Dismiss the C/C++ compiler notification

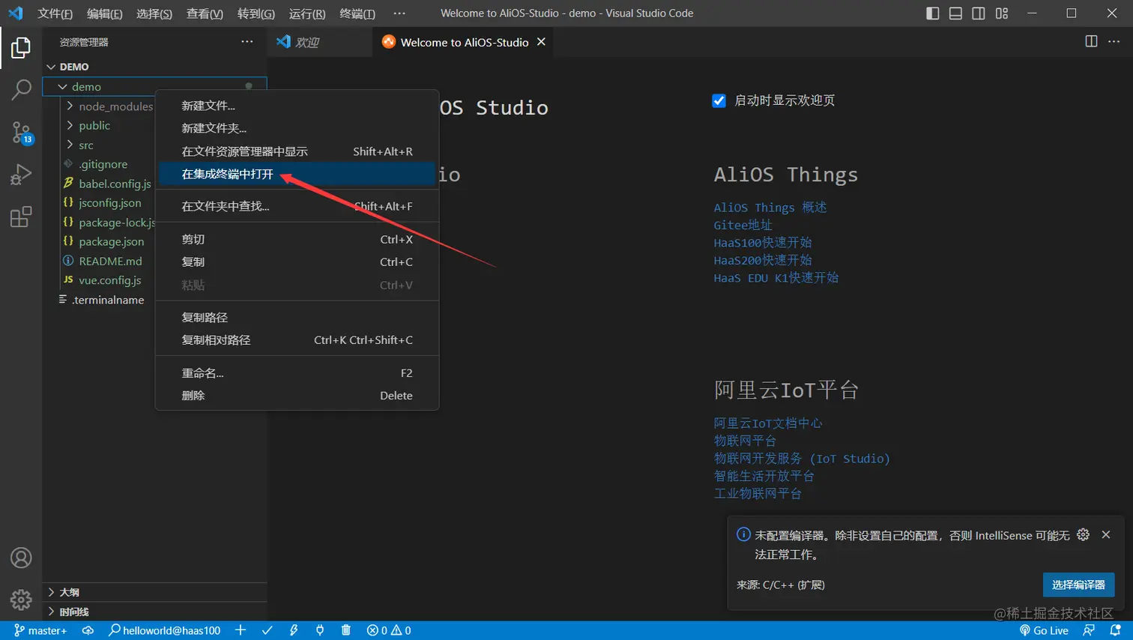click(x=1106, y=534)
